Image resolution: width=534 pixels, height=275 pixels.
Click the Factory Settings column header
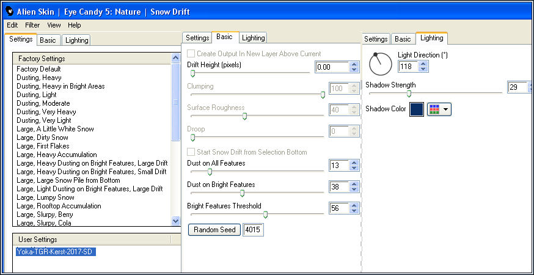[92, 59]
